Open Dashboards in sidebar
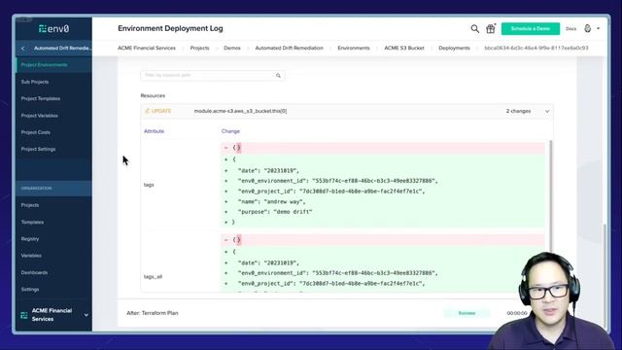622x350 pixels. tap(34, 272)
